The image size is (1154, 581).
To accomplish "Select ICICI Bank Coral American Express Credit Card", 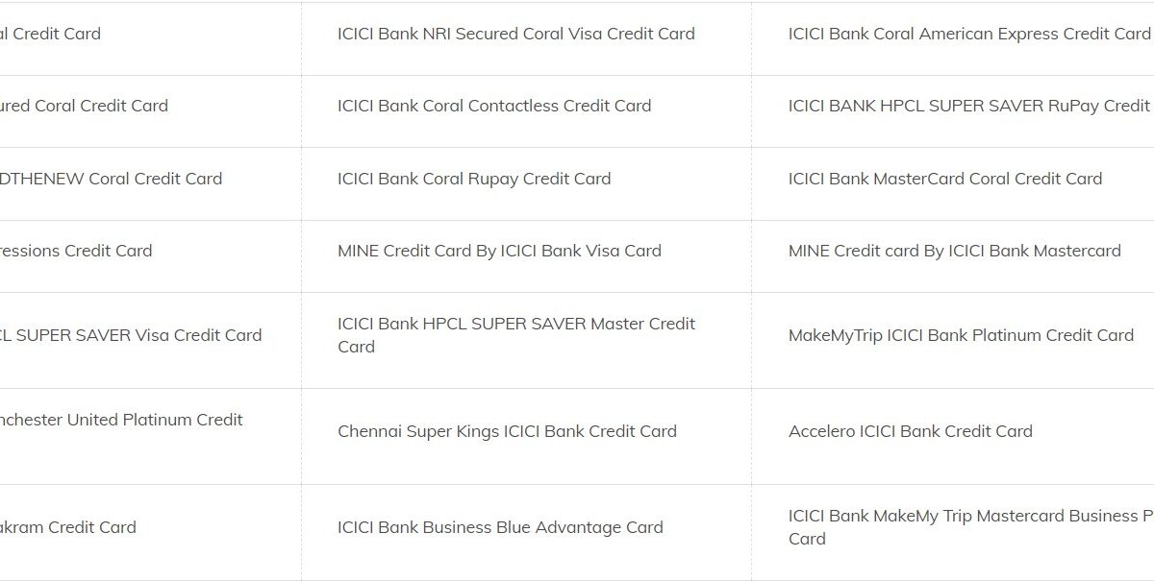I will tap(968, 34).
